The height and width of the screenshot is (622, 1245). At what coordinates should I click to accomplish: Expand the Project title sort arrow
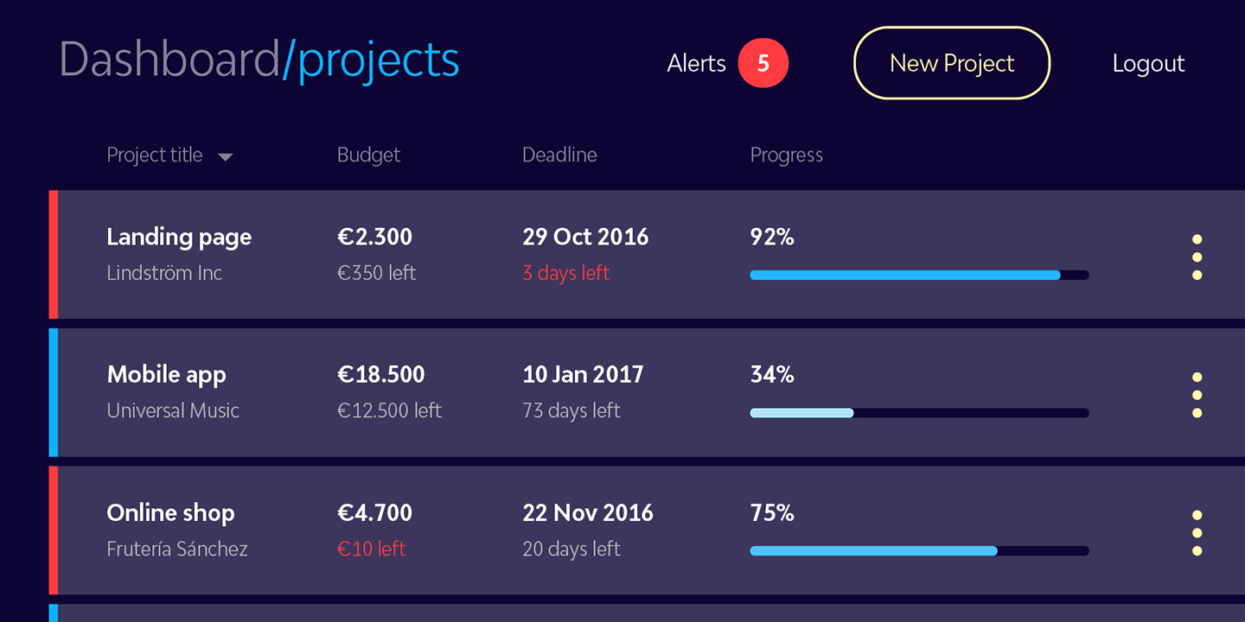[226, 157]
